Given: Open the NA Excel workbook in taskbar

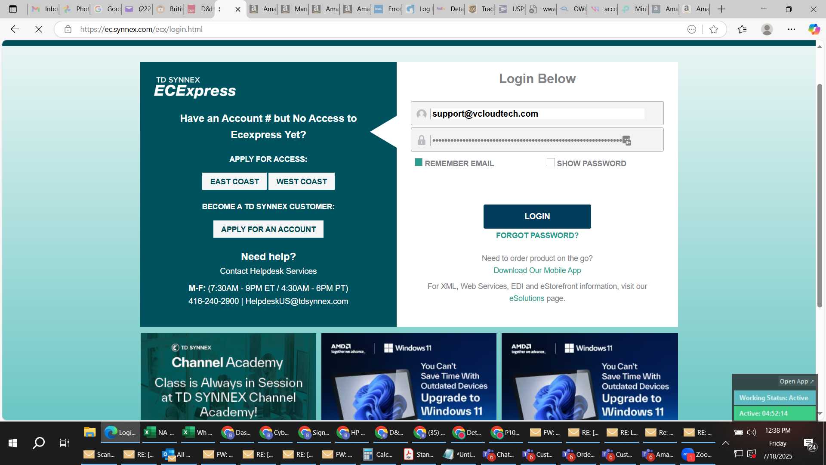Looking at the screenshot, I should tap(159, 432).
